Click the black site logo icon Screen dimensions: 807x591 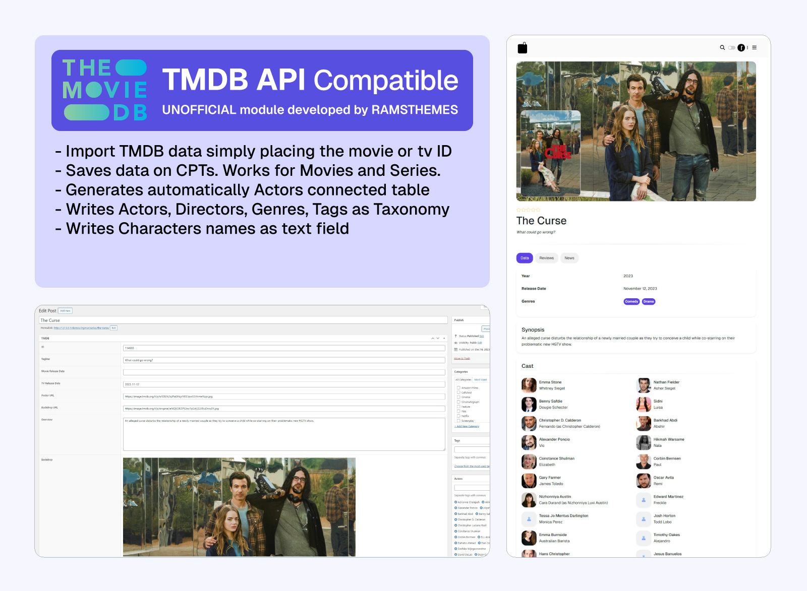523,48
